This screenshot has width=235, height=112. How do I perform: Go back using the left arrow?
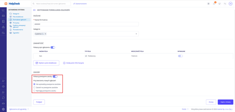(35, 10)
